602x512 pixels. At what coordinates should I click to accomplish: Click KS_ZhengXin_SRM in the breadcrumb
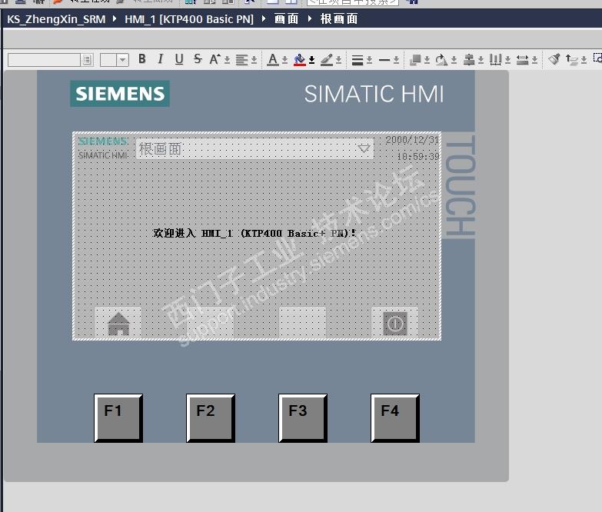point(56,19)
